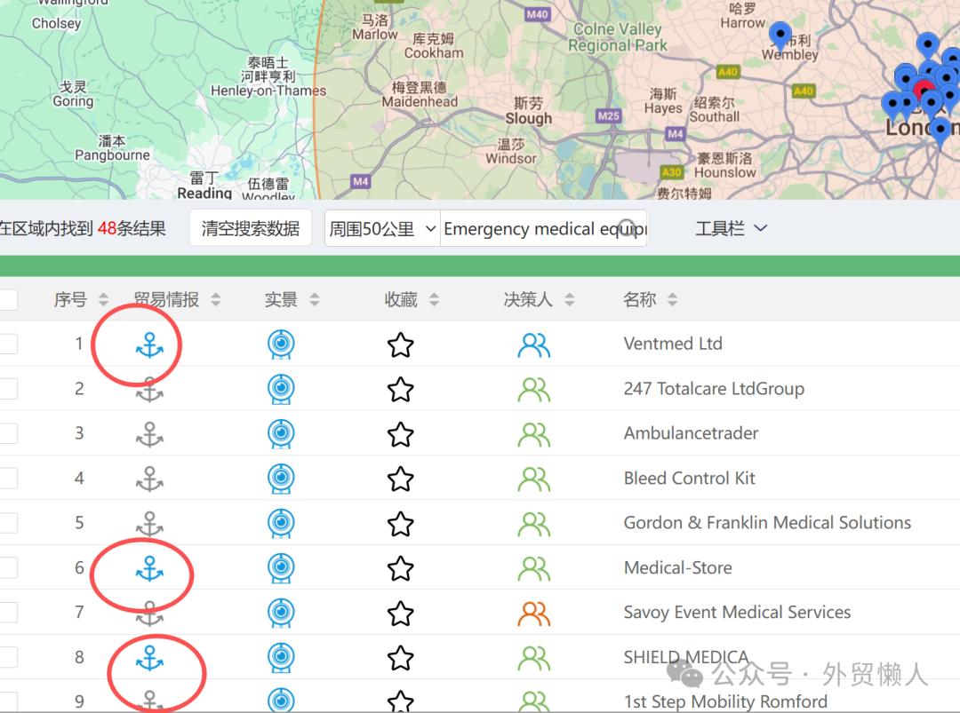Open the Medical-Store company name
The width and height of the screenshot is (960, 713).
pyautogui.click(x=677, y=568)
